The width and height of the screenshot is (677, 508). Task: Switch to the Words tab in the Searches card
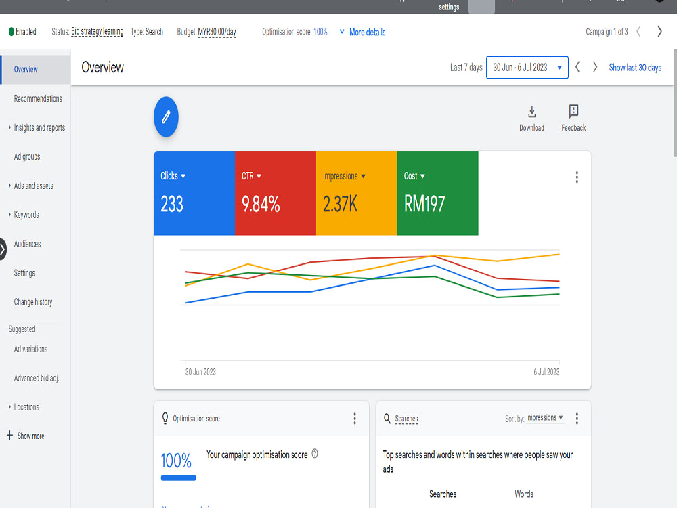tap(524, 494)
